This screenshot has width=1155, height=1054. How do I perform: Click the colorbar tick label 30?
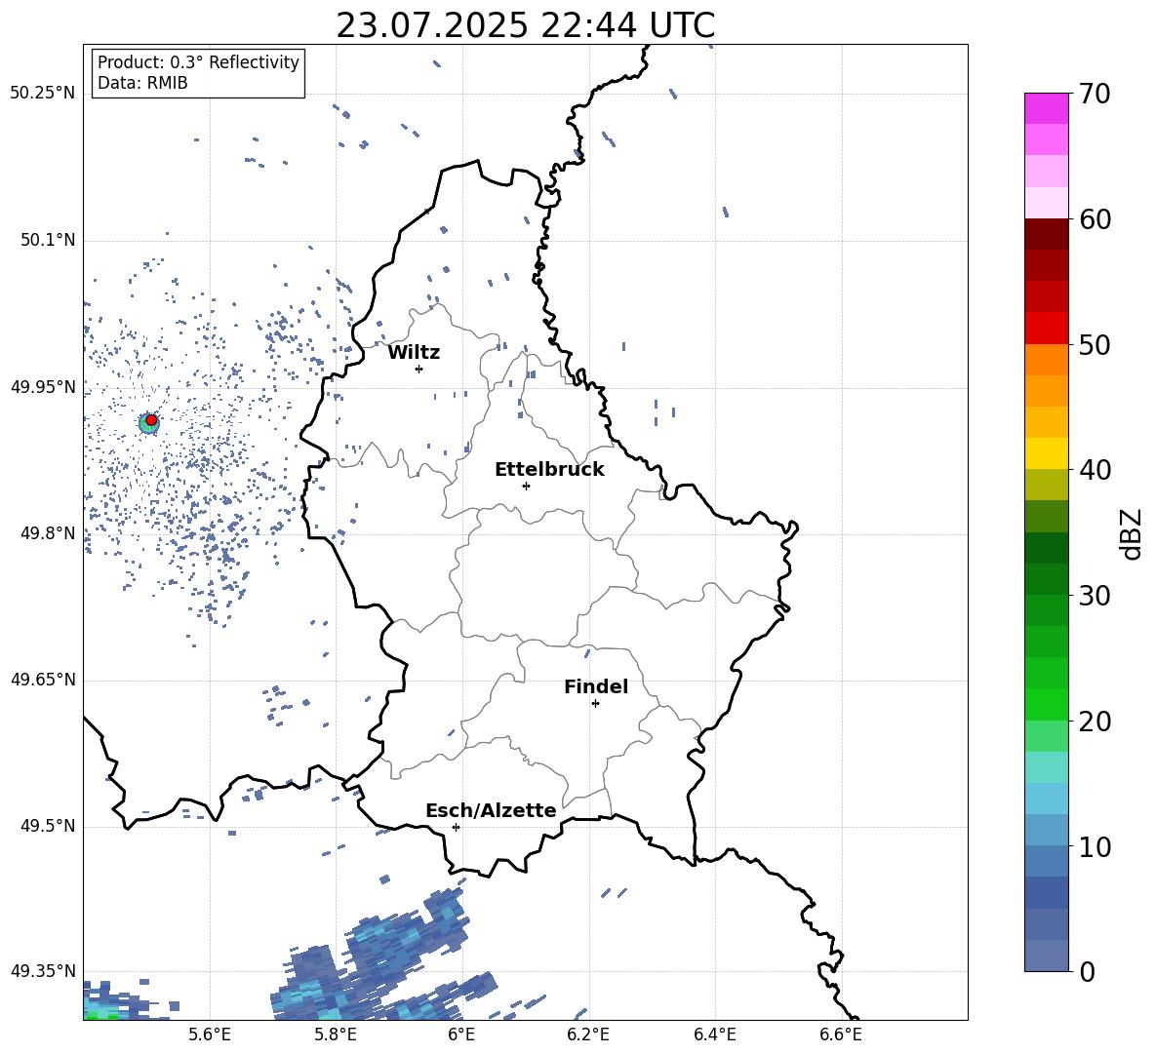1095,596
